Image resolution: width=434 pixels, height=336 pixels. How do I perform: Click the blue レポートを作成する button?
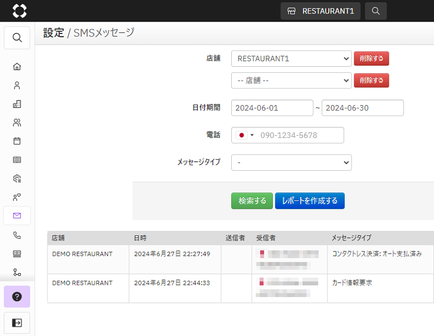coord(310,201)
